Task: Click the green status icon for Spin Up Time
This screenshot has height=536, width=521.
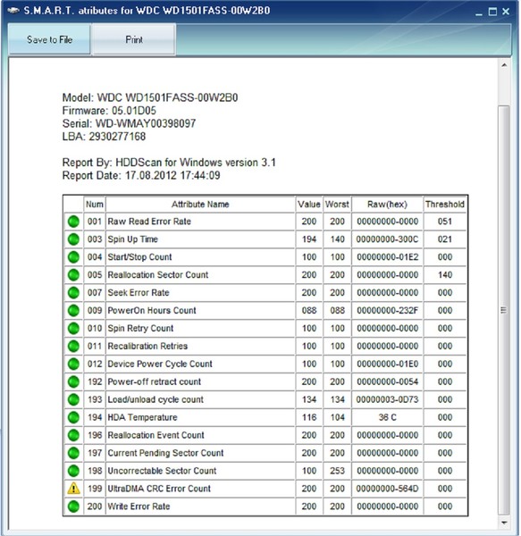Action: [73, 239]
